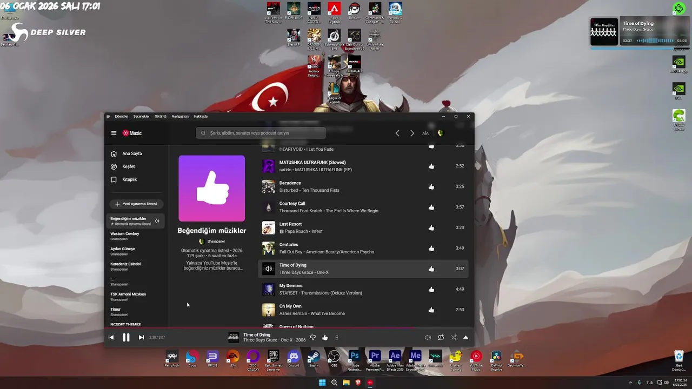Toggle repeat mode in the player bar
This screenshot has width=692, height=389.
click(x=441, y=337)
